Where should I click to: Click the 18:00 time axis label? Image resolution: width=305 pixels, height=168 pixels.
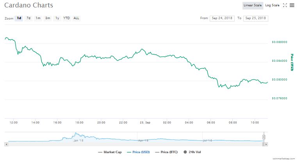pyautogui.click(x=79, y=123)
